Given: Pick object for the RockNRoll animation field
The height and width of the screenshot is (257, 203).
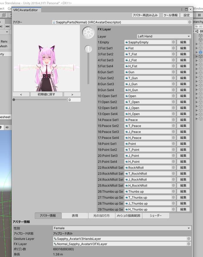Looking at the screenshot, I should (x=173, y=168).
